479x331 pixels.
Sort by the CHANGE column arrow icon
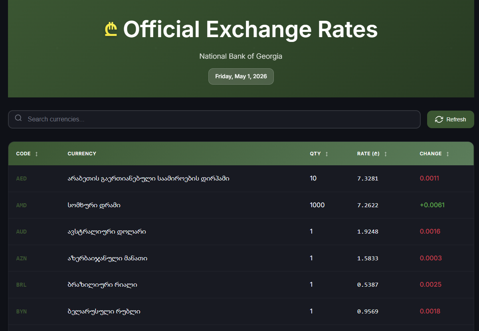click(x=447, y=154)
